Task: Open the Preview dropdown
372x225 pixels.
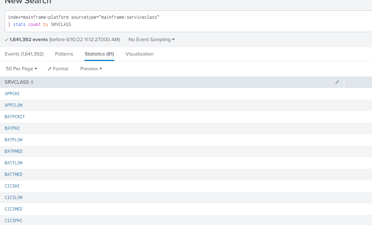Action: click(91, 69)
